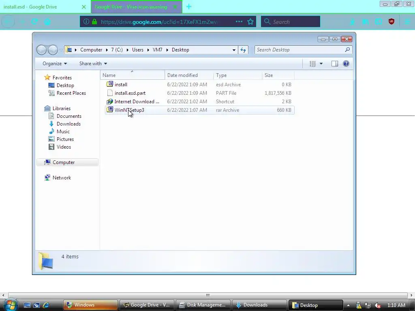Open the uBlock Origin extension icon
Image resolution: width=415 pixels, height=311 pixels.
(391, 22)
